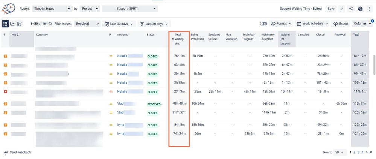Switch to grid table view
Image resolution: width=376 pixels, height=159 pixels.
[x=5, y=23]
